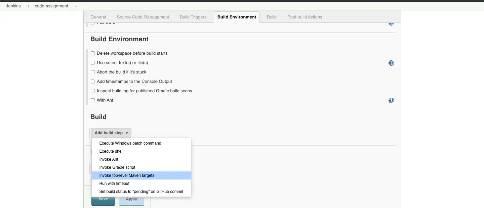Enable "Inspect build log for published Gradle build scans"
Viewport: 484px width, 208px height.
(92, 91)
